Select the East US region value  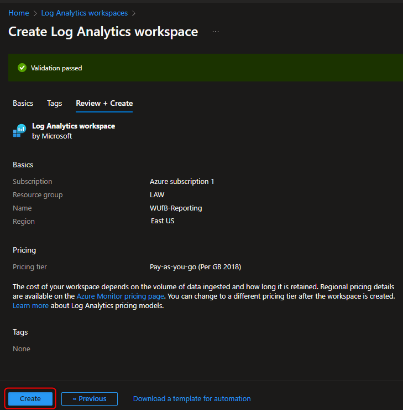(163, 221)
